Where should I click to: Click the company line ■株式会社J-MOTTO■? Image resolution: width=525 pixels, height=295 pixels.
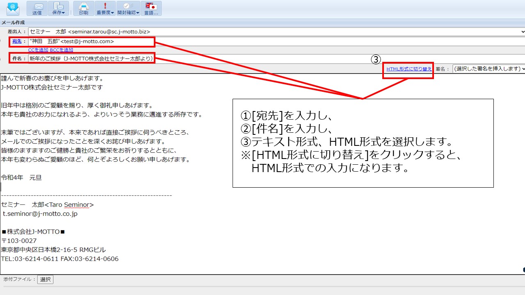point(33,231)
